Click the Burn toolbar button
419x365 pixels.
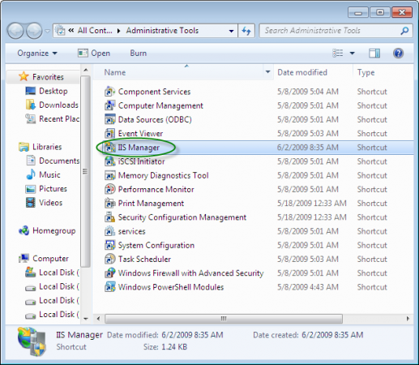point(139,54)
